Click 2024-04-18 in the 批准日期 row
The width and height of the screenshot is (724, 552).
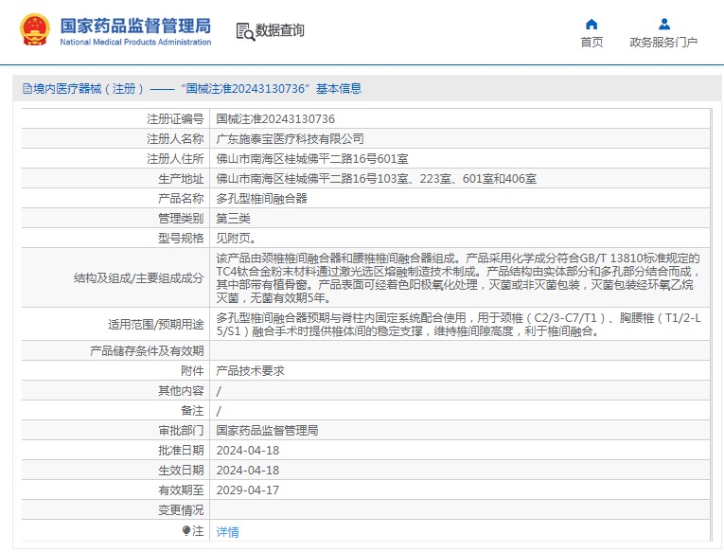click(x=248, y=451)
